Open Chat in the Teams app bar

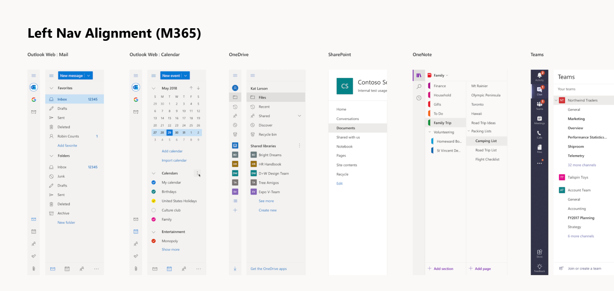(x=539, y=91)
